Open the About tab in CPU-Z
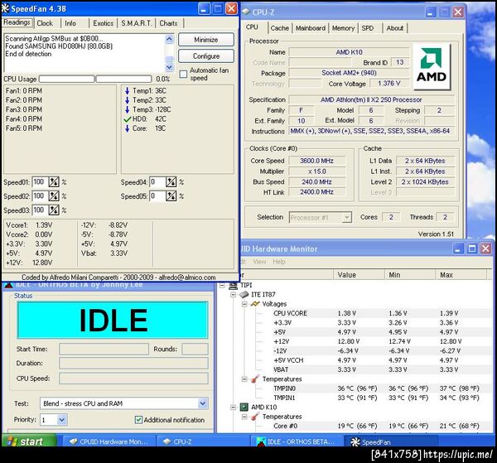Viewport: 497px width, 463px height. tap(394, 28)
